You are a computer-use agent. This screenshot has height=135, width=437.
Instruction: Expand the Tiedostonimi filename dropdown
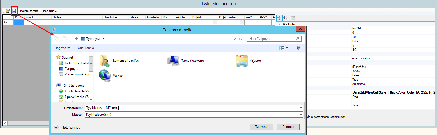click(301, 108)
